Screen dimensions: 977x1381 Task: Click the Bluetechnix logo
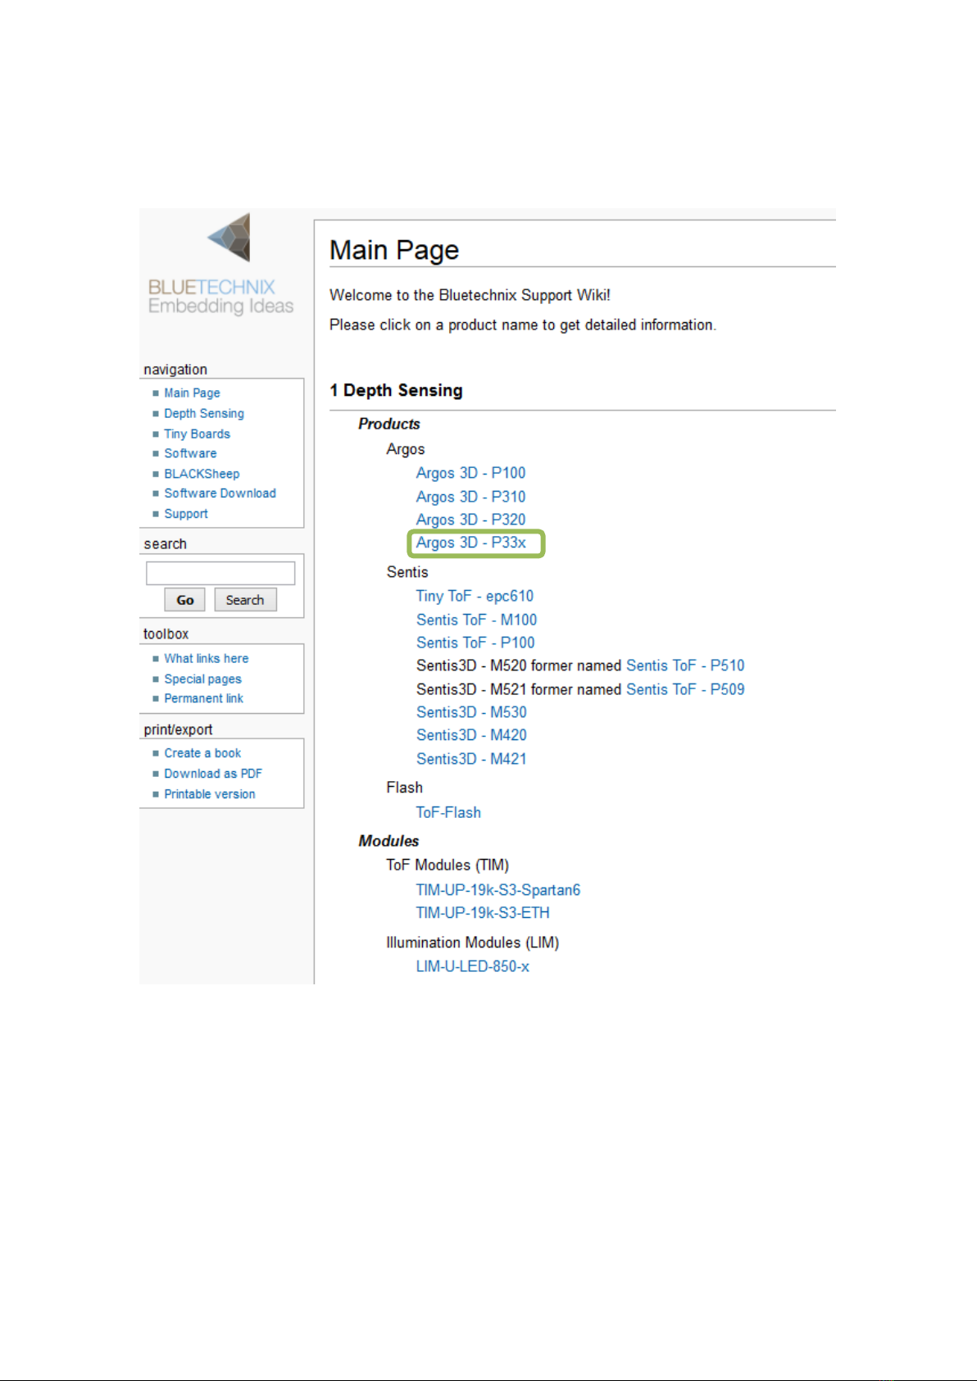pyautogui.click(x=221, y=264)
